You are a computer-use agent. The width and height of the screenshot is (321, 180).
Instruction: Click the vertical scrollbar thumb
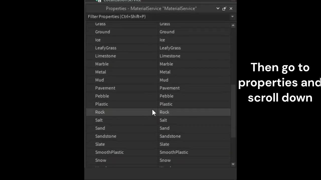[233, 111]
